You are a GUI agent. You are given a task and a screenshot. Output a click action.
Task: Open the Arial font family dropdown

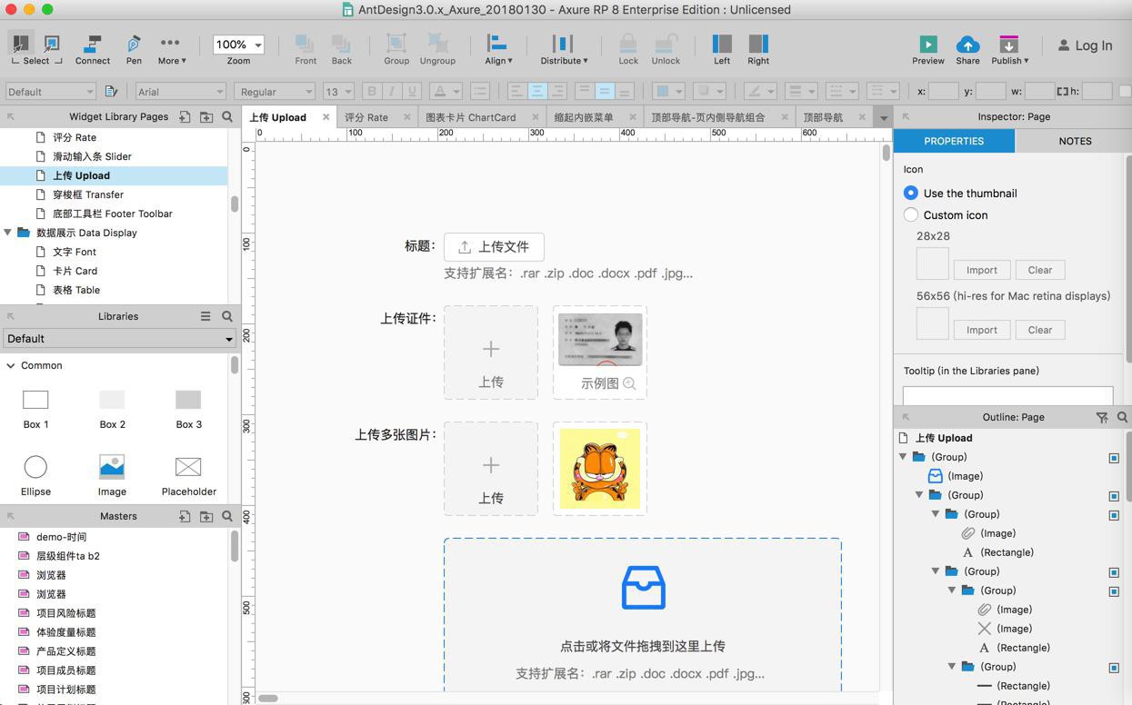(180, 91)
